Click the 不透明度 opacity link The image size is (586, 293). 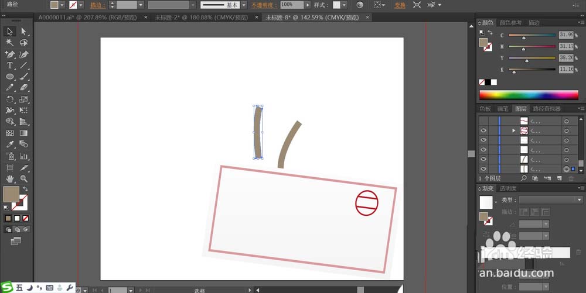pos(264,5)
